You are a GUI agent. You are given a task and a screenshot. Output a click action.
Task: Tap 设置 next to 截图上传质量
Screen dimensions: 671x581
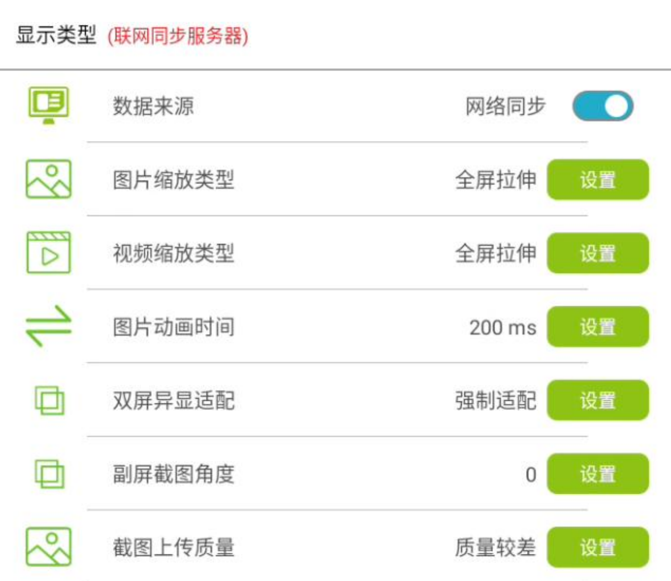point(598,547)
